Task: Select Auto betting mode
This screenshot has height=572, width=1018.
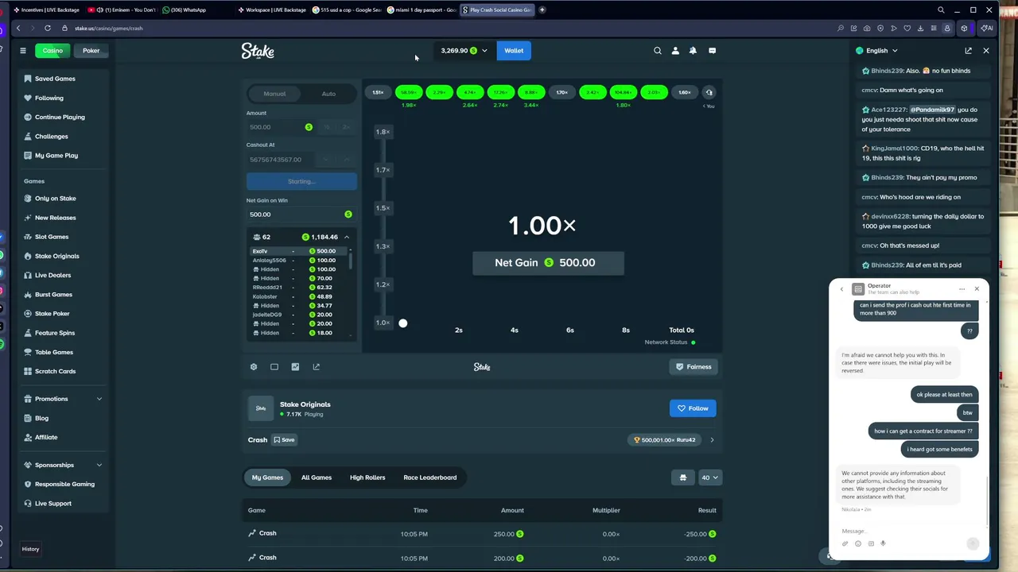Action: [328, 94]
